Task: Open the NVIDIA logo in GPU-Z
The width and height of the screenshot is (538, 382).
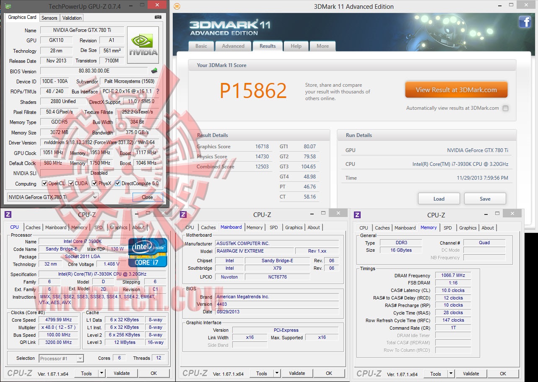Action: (x=143, y=45)
